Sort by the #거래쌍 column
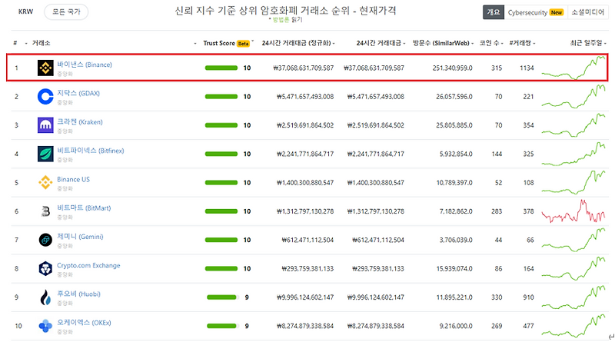The width and height of the screenshot is (615, 342). (522, 43)
